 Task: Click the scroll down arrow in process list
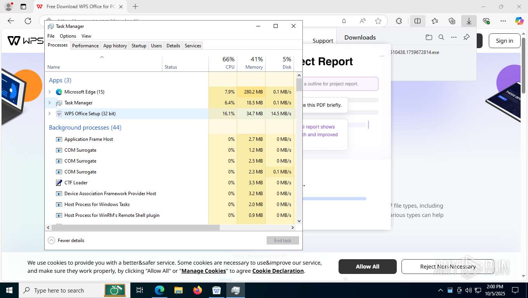click(x=299, y=221)
